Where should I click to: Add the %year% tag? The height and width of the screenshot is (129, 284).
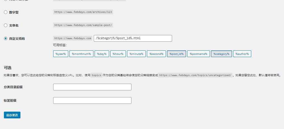pyautogui.click(x=61, y=54)
